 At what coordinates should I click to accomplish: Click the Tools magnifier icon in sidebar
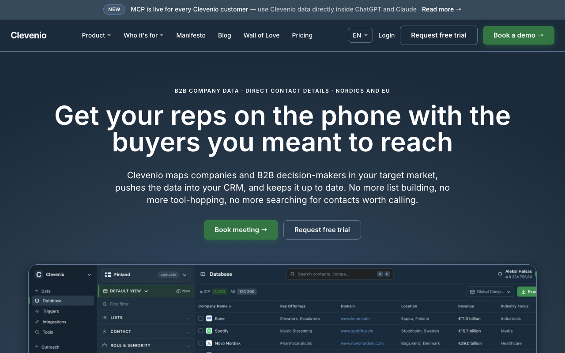(x=37, y=332)
